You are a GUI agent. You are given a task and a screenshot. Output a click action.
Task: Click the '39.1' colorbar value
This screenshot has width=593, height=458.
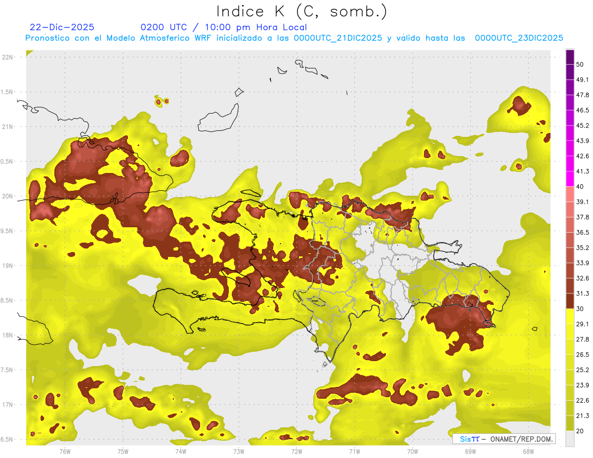pos(583,202)
